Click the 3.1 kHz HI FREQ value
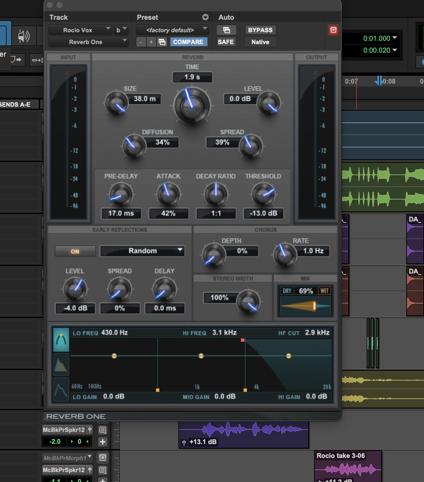 click(x=225, y=333)
